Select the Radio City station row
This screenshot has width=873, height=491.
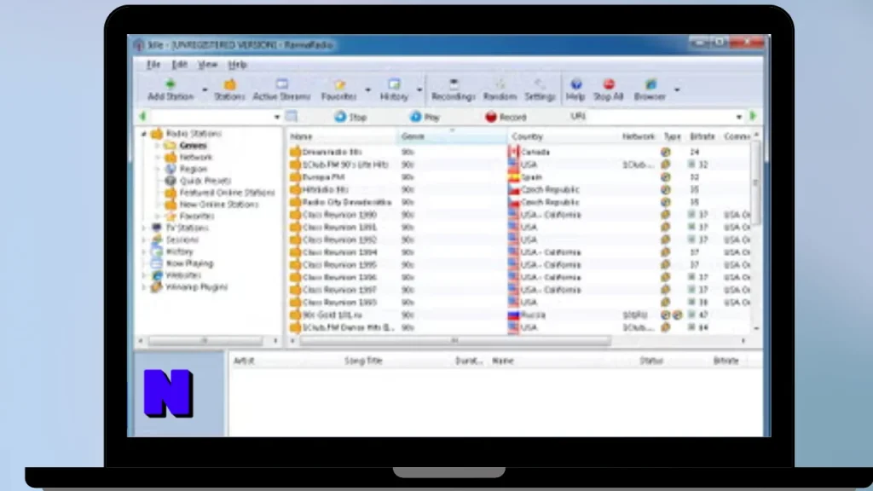pos(346,202)
